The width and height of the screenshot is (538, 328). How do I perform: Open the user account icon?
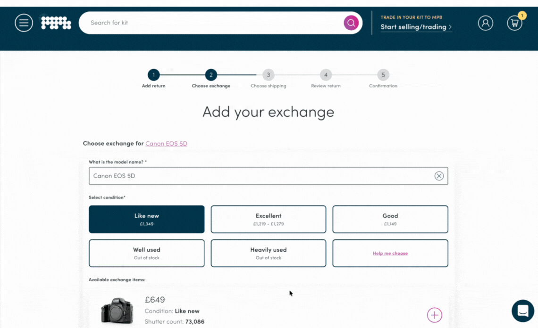486,23
